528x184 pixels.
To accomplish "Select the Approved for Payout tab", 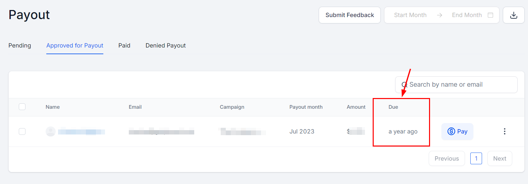I will coord(75,45).
